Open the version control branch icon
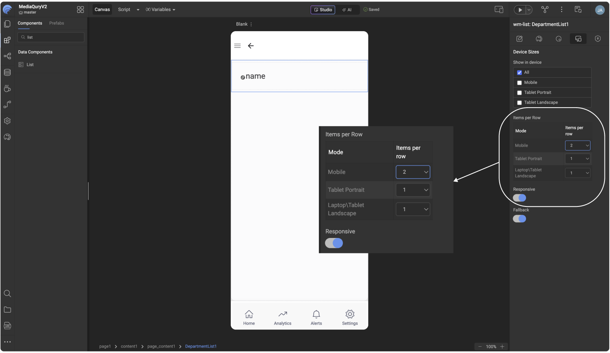The width and height of the screenshot is (610, 353). (x=545, y=9)
